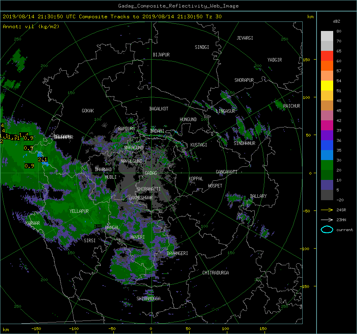Click the 'current' legend label
357x334 pixels.
(x=344, y=230)
